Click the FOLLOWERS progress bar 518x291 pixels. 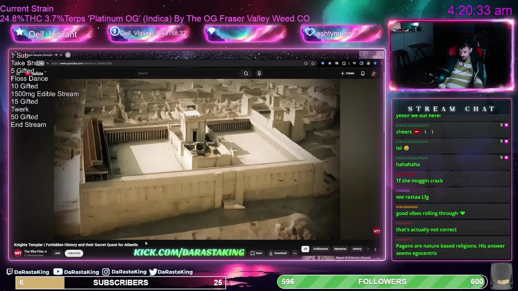click(x=382, y=281)
